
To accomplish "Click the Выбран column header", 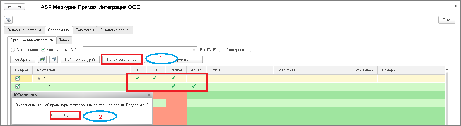I will click(x=21, y=70).
